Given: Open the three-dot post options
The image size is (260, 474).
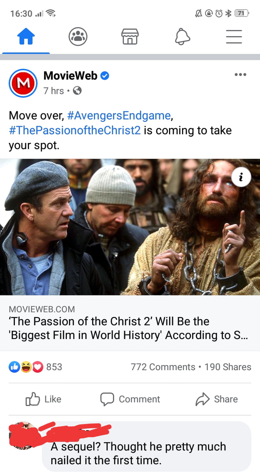Looking at the screenshot, I should (x=240, y=75).
